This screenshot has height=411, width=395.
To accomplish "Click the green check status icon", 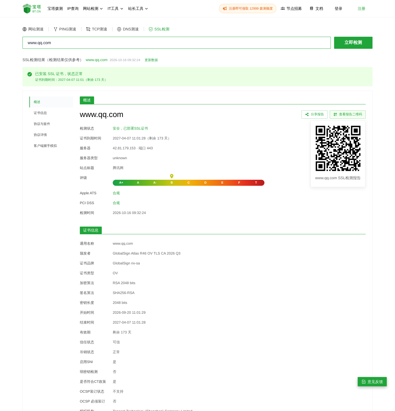I will [30, 74].
